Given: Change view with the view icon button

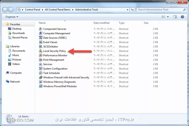Looking at the screenshot, I should pyautogui.click(x=163, y=17).
